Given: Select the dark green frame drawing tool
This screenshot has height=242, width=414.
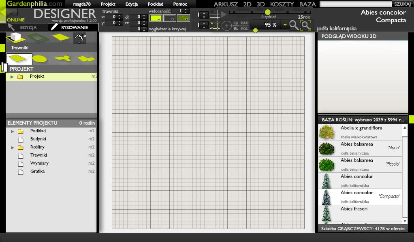Looking at the screenshot, I should coord(38,38).
